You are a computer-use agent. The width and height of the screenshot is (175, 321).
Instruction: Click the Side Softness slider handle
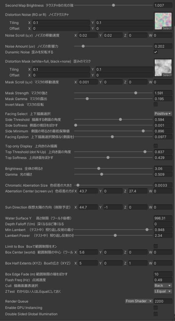point(76,125)
